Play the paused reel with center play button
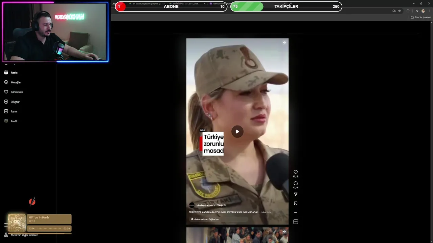433x243 pixels. pos(237,132)
